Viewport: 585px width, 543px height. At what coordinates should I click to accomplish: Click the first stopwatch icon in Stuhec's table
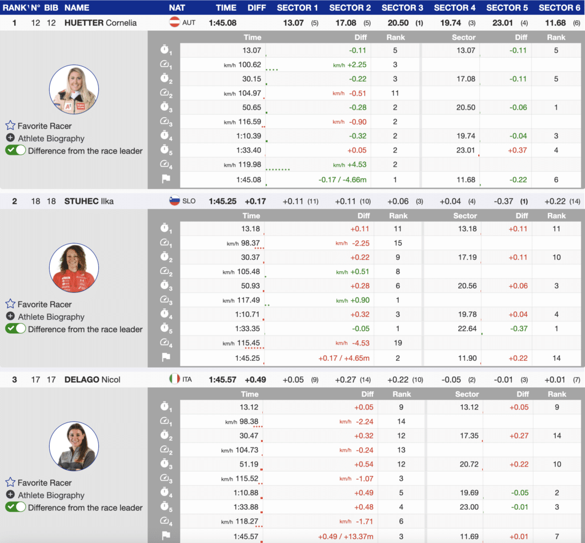coord(166,229)
